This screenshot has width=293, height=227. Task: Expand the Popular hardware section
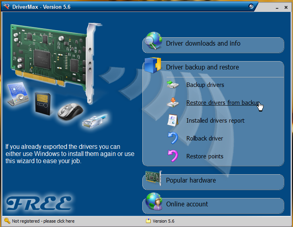click(191, 181)
